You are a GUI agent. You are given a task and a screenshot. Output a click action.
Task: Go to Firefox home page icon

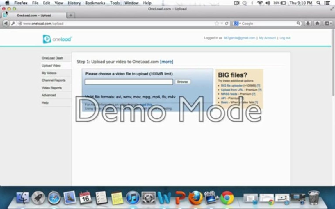coord(317,23)
